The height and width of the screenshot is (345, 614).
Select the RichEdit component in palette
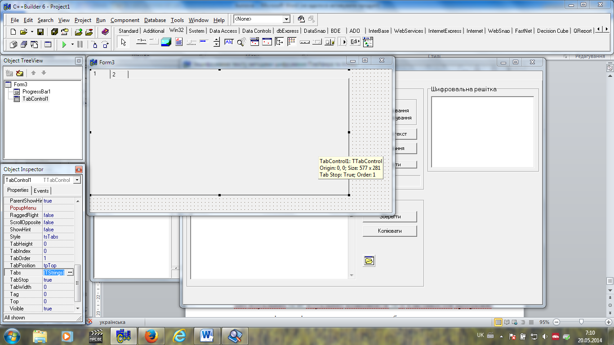[179, 42]
